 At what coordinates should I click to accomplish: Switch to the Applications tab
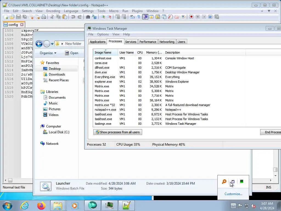click(97, 42)
